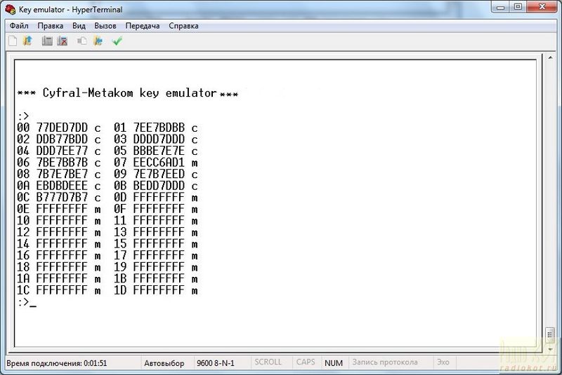The height and width of the screenshot is (375, 562).
Task: Click the FFFFFFFF value in slot 0D
Action: tap(159, 198)
